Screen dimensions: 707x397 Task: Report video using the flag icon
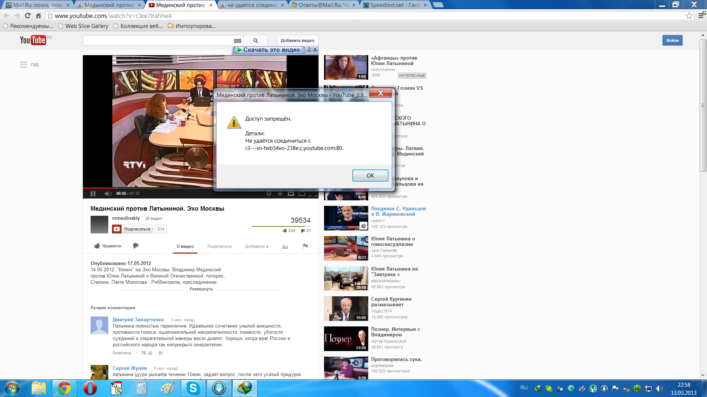(305, 246)
